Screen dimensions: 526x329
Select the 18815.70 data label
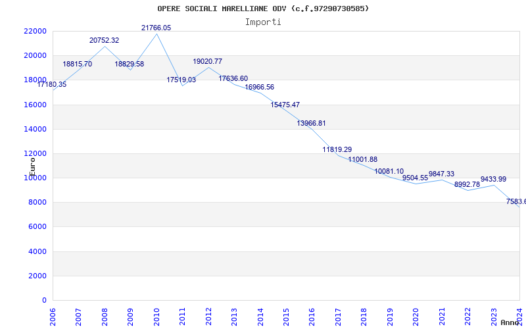(78, 64)
